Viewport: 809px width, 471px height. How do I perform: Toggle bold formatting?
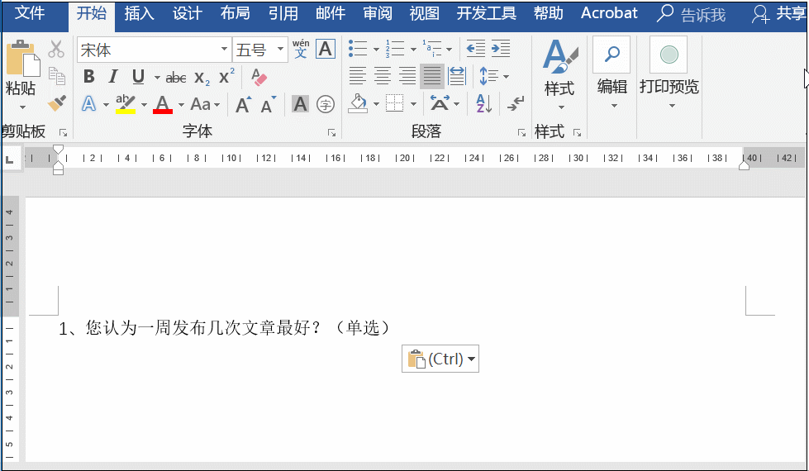88,77
